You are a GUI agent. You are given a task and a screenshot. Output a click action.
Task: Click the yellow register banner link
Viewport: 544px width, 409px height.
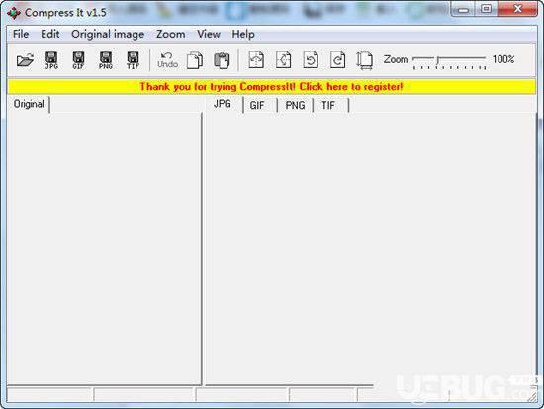point(272,86)
